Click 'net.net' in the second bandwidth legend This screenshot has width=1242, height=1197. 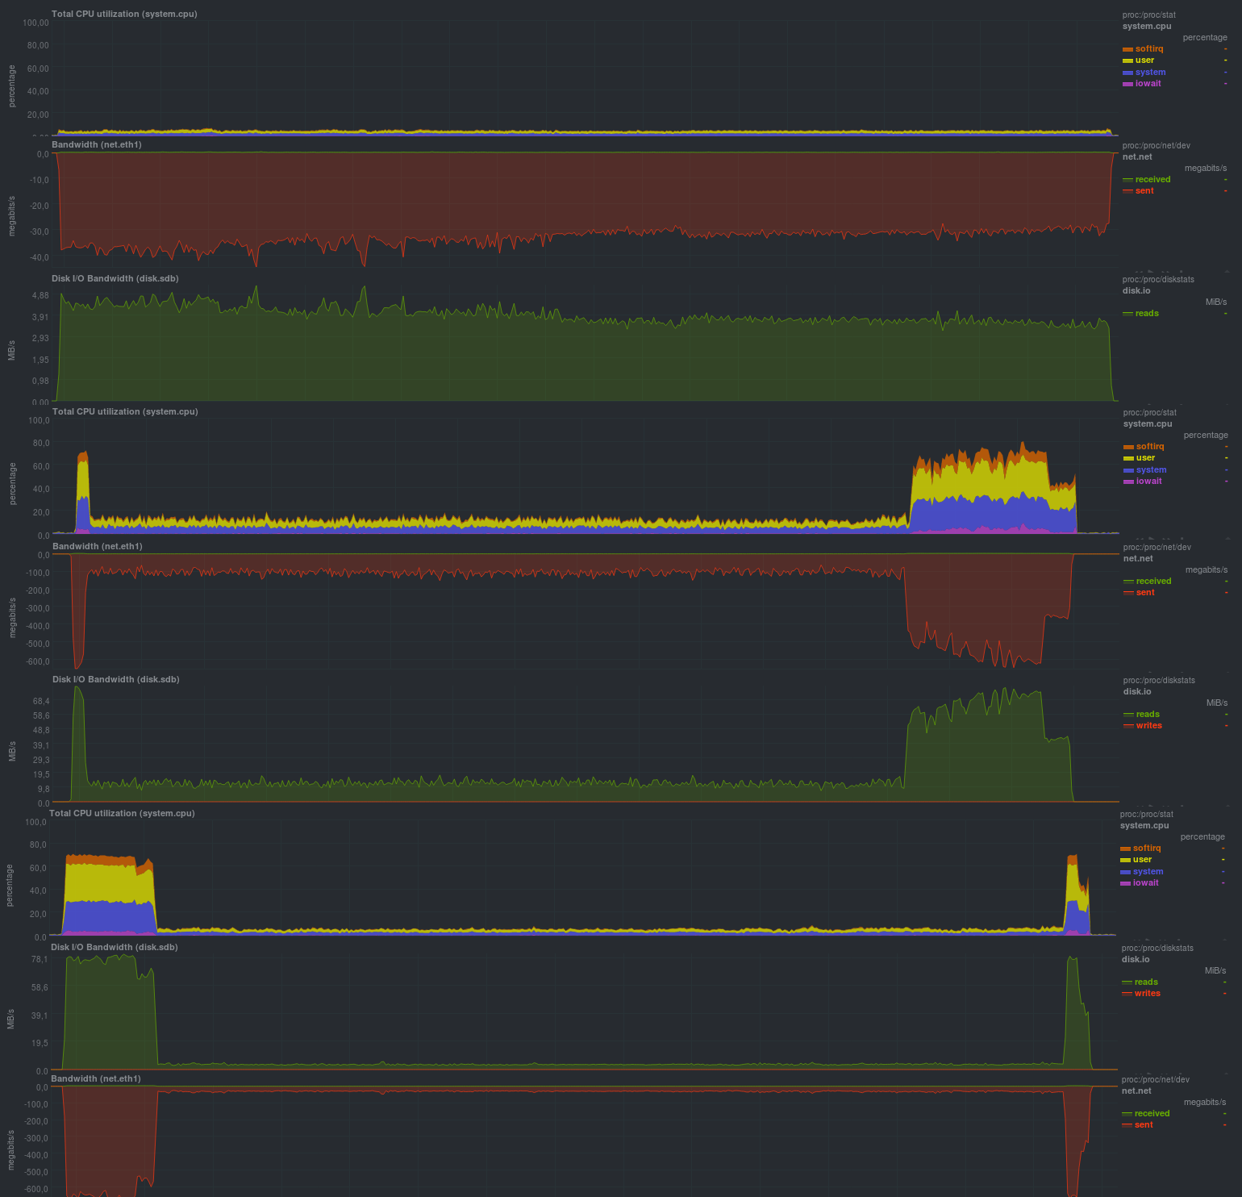(x=1139, y=559)
